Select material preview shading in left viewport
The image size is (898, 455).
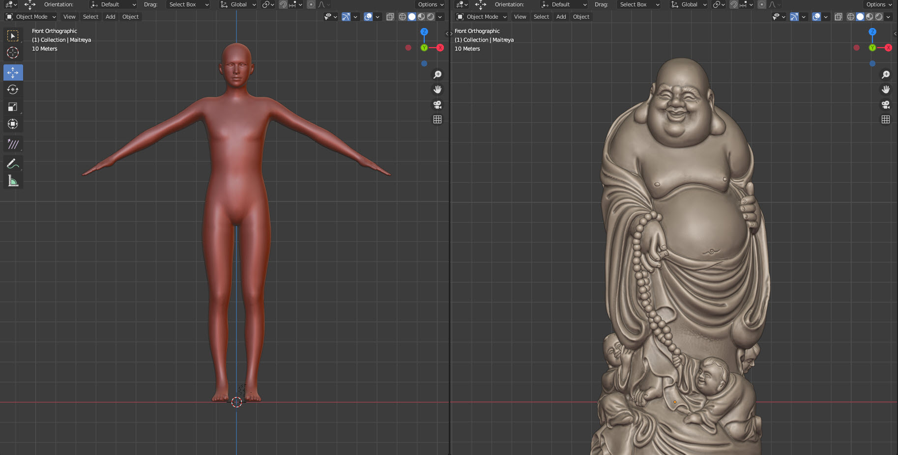click(x=421, y=17)
